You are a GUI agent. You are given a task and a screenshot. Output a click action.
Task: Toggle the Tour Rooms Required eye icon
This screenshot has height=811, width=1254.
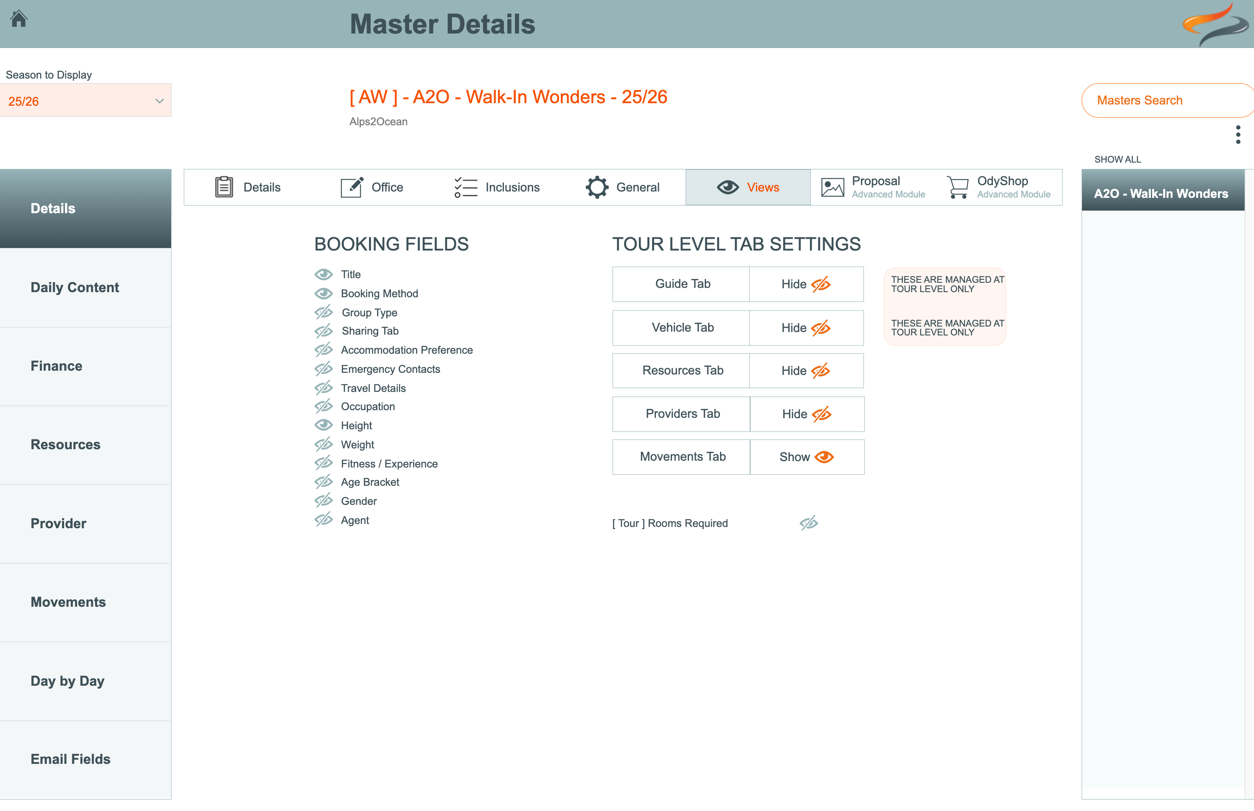(809, 523)
